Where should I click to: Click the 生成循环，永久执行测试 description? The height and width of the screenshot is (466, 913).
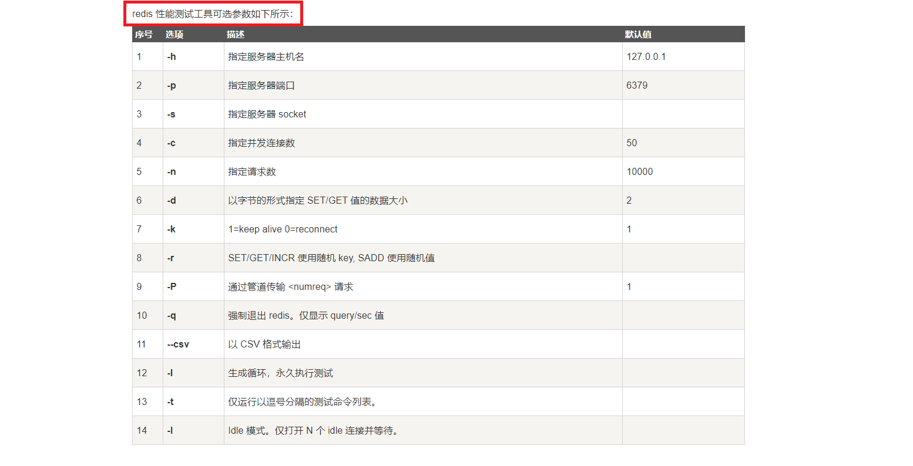[x=280, y=373]
